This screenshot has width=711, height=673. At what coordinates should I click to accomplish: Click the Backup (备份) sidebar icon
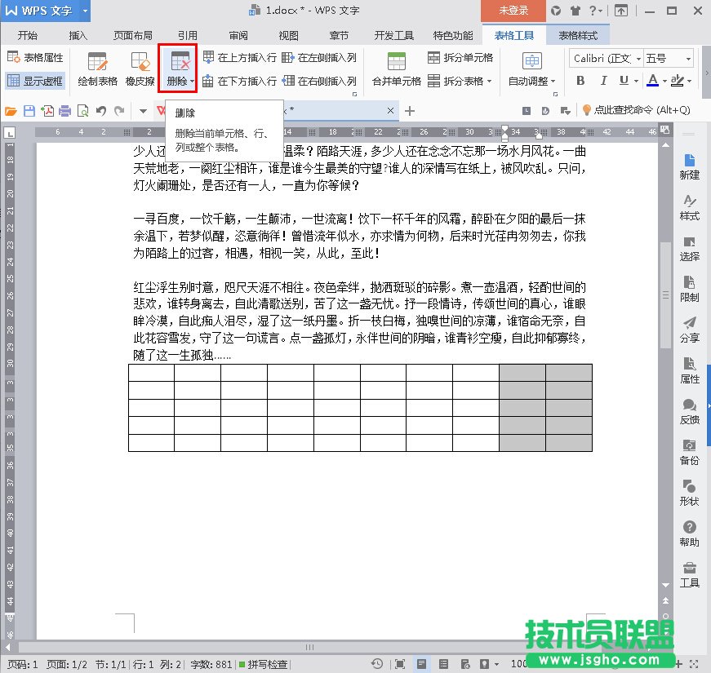[689, 452]
